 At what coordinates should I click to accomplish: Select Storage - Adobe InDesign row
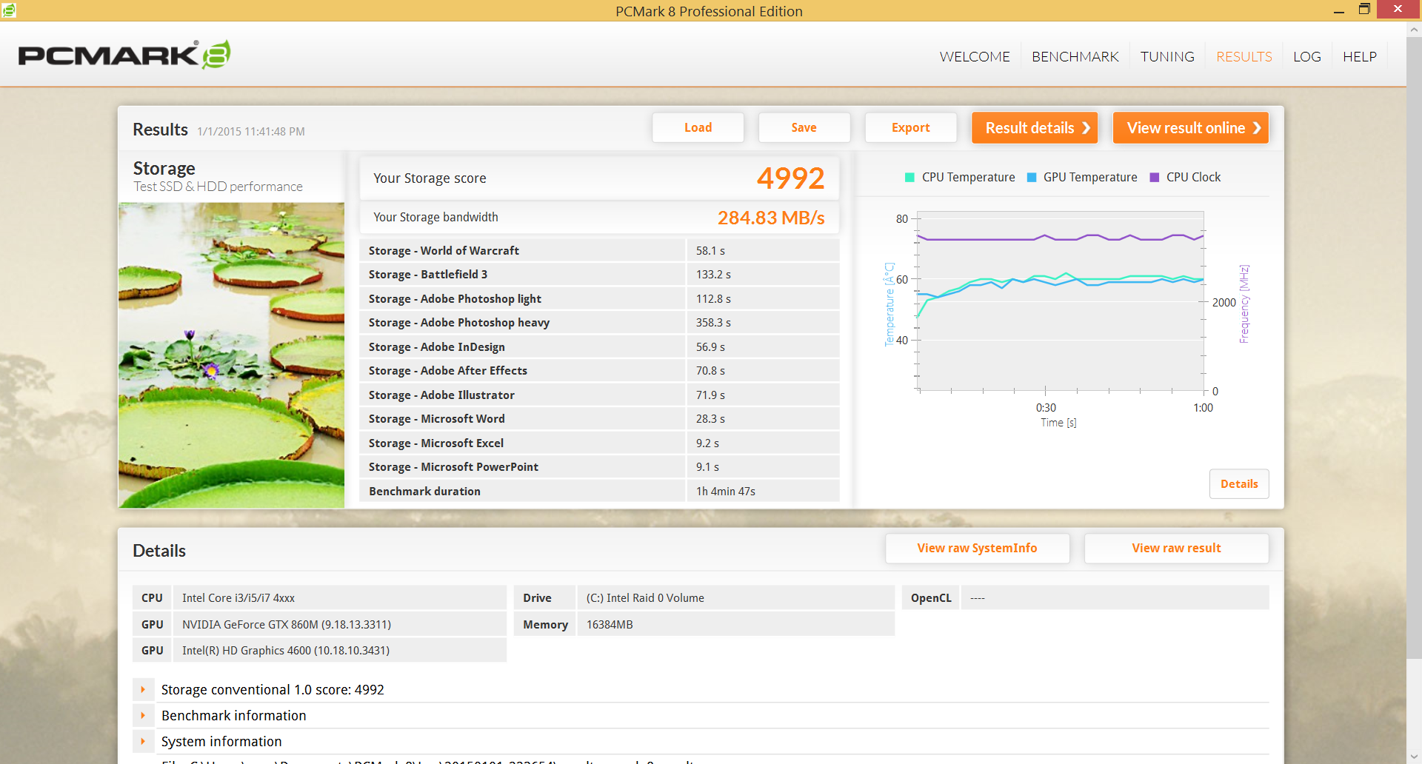599,346
